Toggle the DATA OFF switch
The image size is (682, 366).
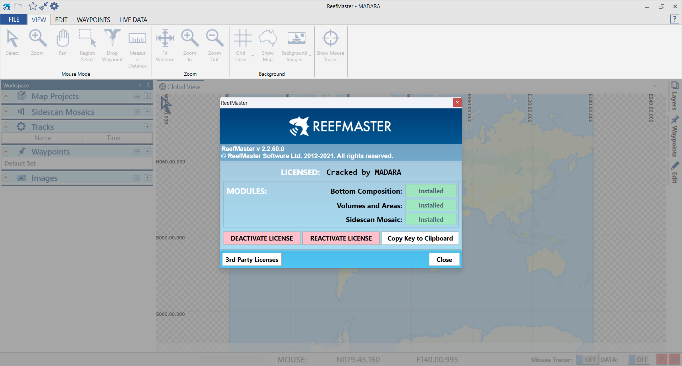pos(639,360)
